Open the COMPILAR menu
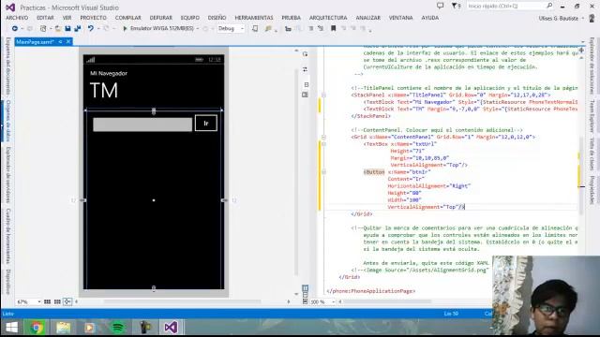Screen dimensions: 600x337 (127, 18)
